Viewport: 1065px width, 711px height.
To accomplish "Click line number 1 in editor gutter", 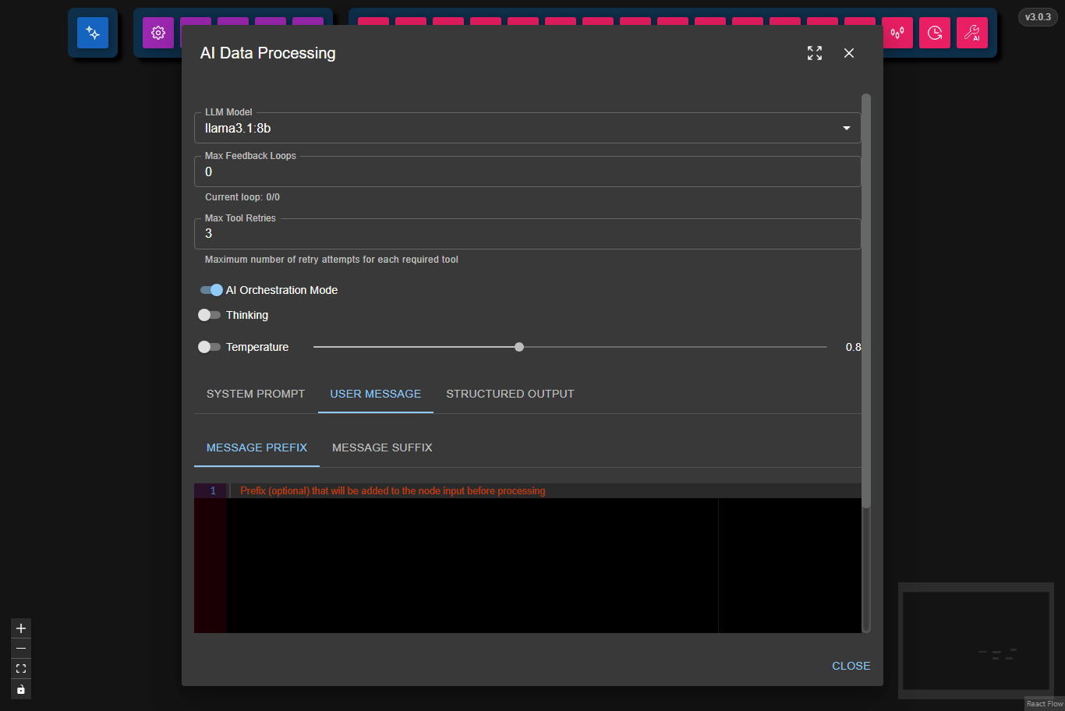I will click(x=212, y=491).
